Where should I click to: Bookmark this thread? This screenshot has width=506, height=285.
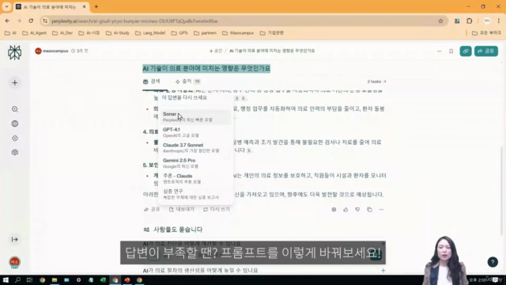[x=451, y=51]
